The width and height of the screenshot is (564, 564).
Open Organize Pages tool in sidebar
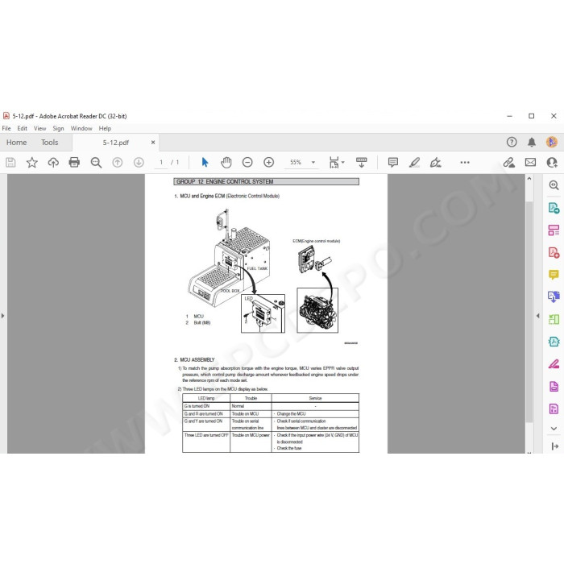554,319
